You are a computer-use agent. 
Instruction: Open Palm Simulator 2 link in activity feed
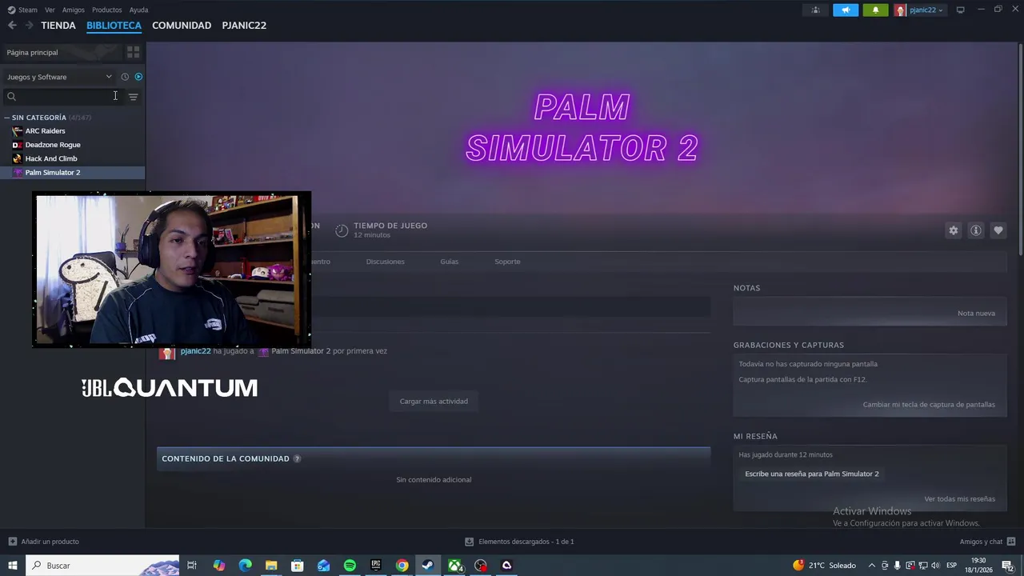pos(300,351)
